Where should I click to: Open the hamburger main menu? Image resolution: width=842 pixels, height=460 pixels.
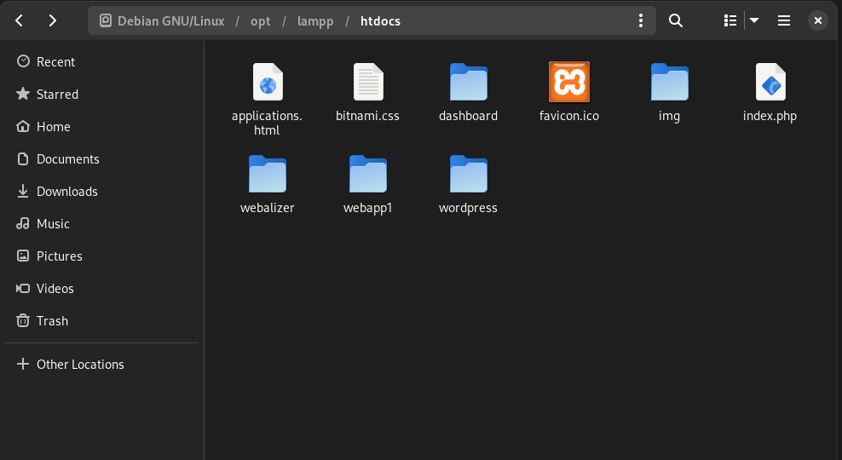click(784, 20)
